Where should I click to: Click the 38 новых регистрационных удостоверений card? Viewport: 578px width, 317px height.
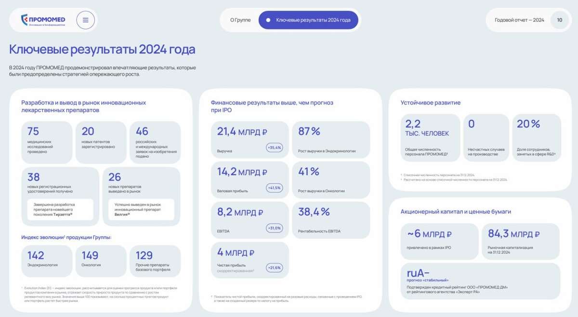coord(60,196)
